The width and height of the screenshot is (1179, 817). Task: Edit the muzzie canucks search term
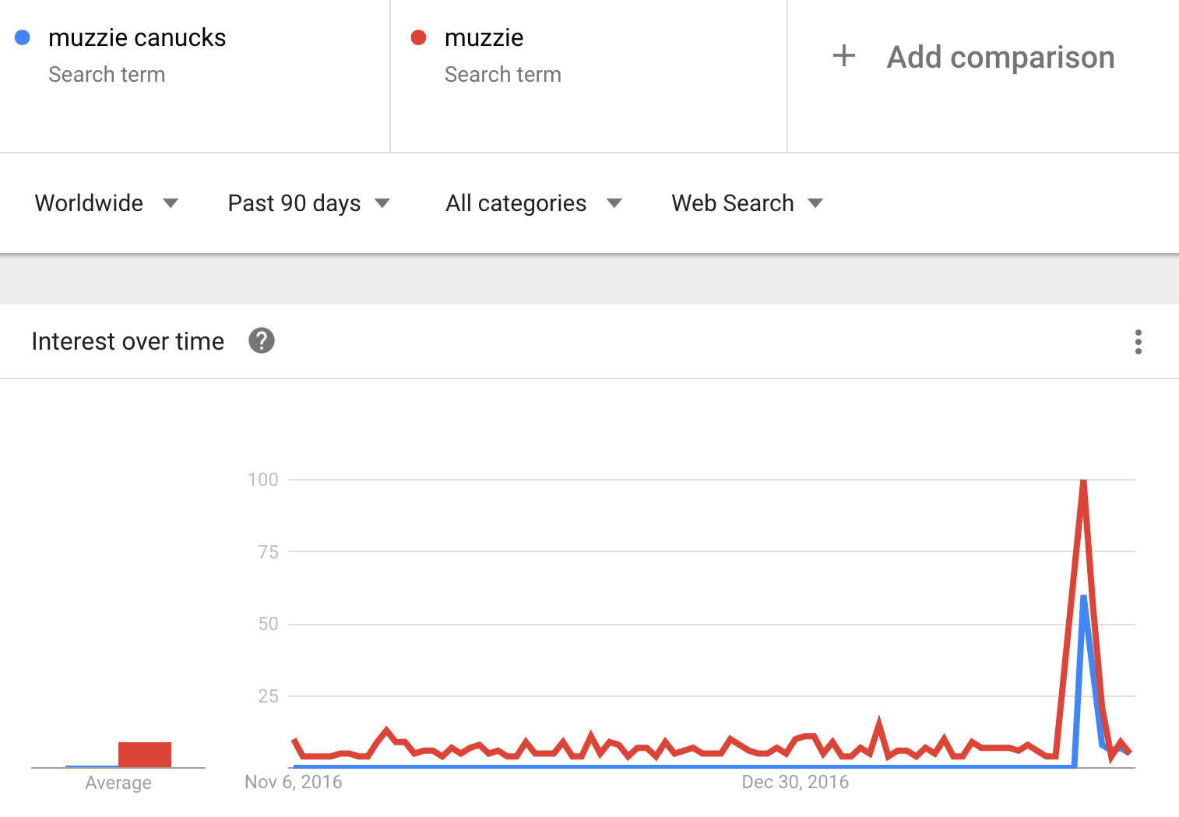137,38
